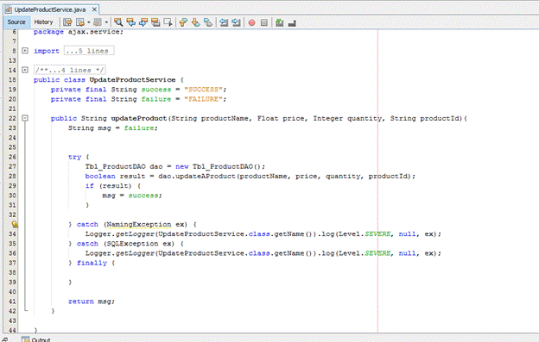Click the Java file icon in editor tab
Viewport: 539px width, 342px height.
point(9,9)
